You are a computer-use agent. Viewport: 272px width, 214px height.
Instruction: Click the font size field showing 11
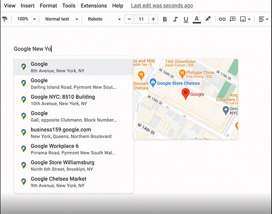pos(141,19)
